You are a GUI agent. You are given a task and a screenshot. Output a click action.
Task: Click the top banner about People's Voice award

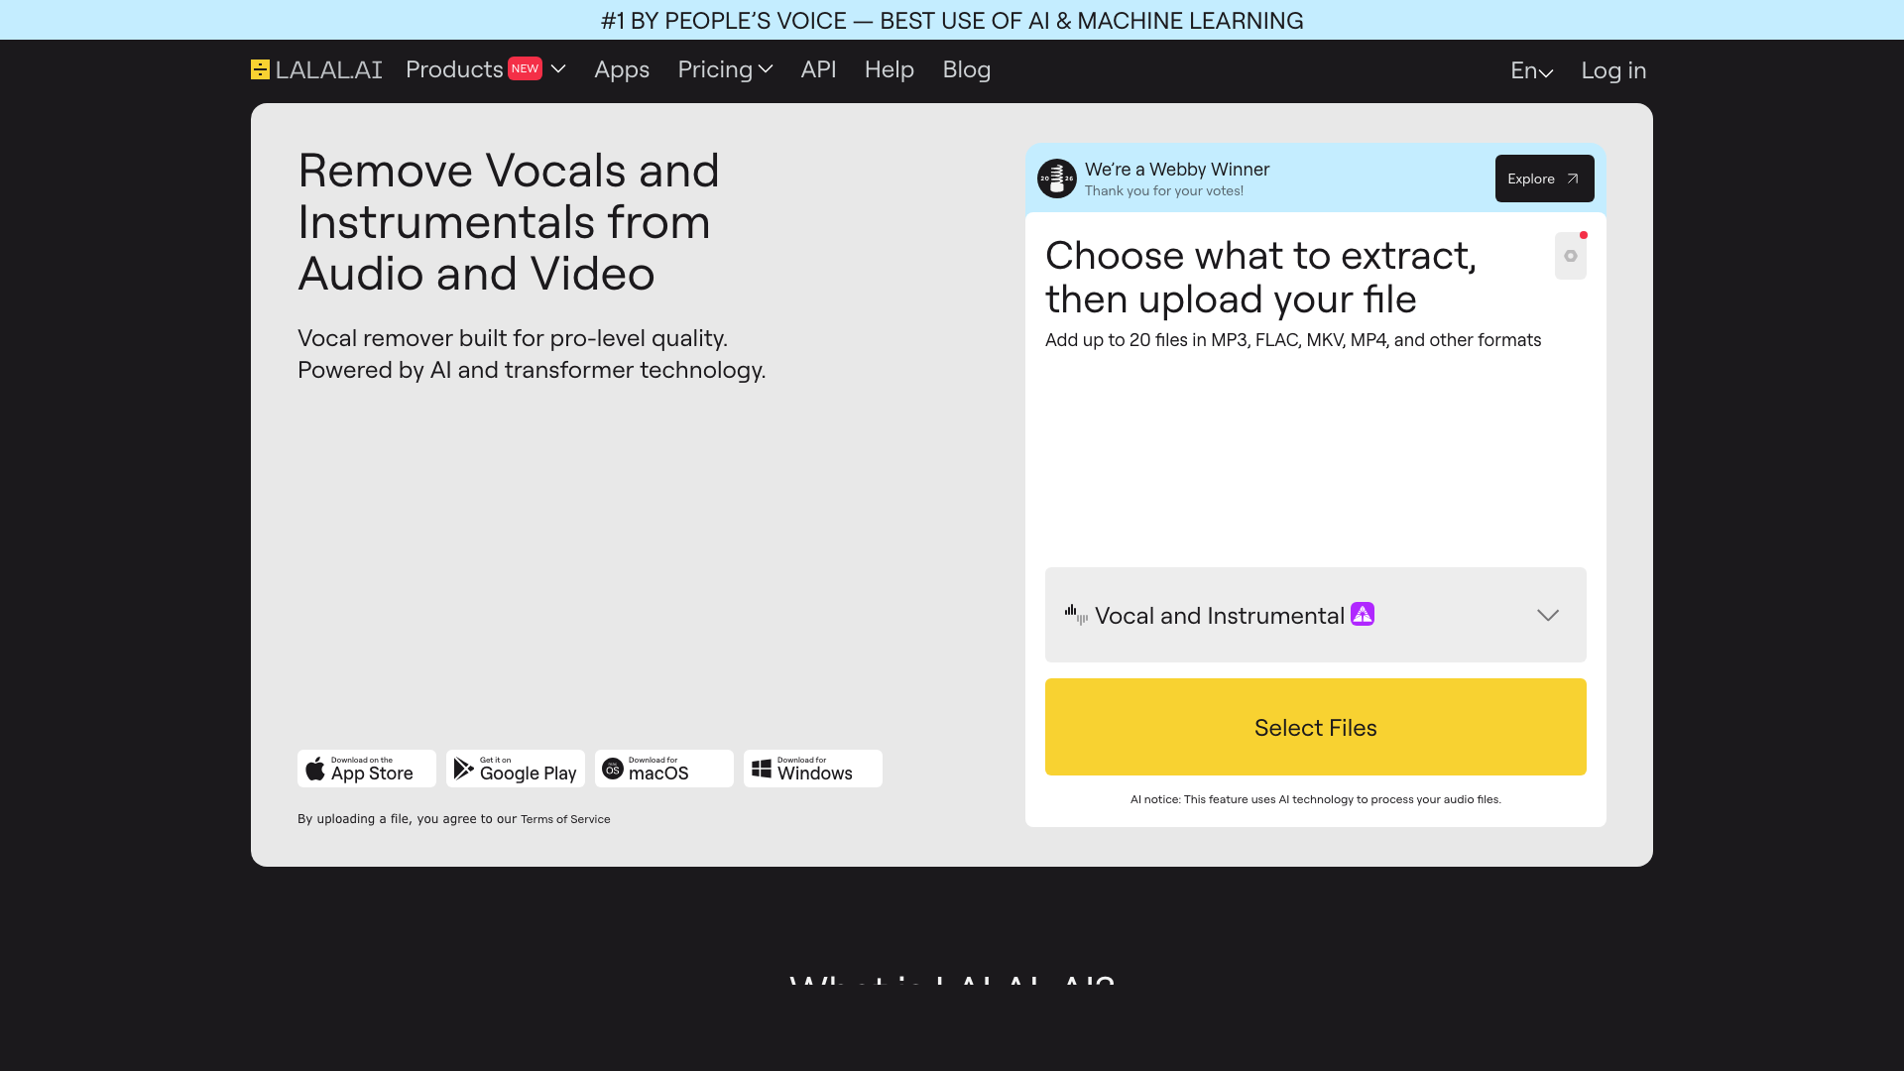952,20
